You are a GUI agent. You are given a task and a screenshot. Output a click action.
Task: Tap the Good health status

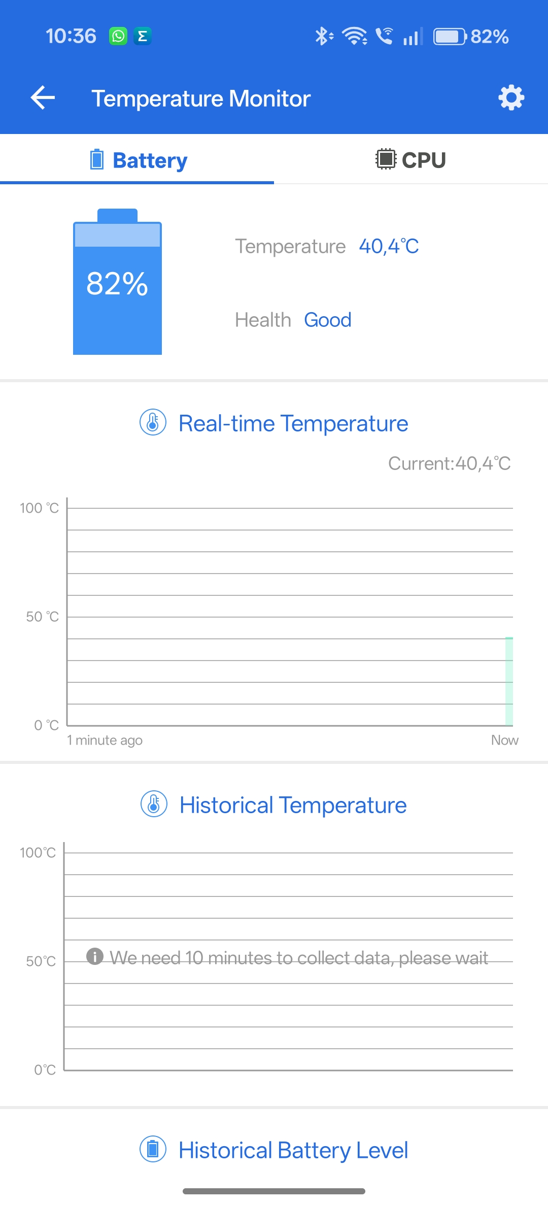coord(328,320)
